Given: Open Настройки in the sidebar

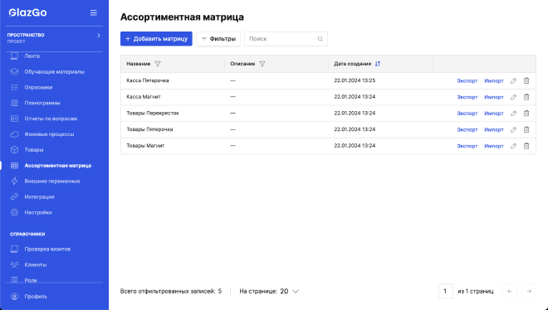Looking at the screenshot, I should click(38, 212).
